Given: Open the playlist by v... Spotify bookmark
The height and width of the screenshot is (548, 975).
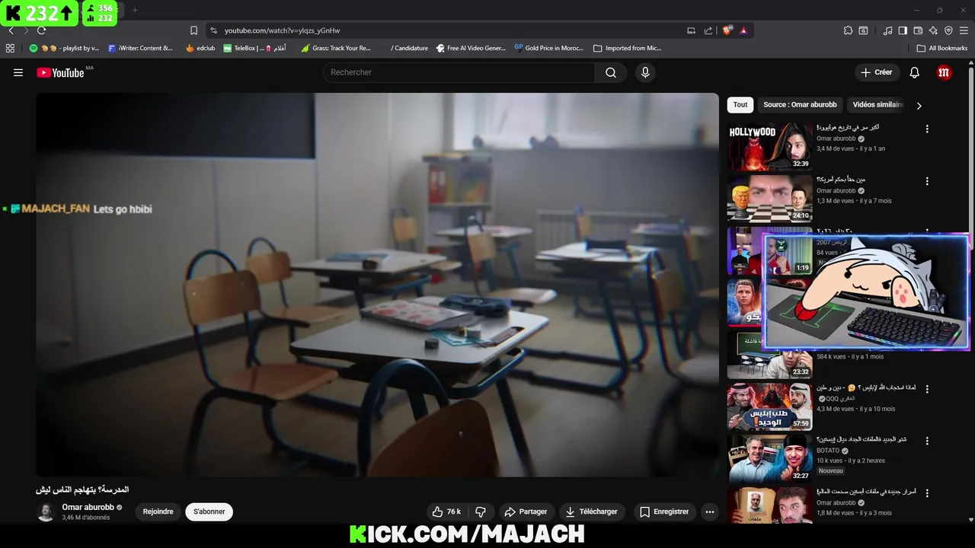Looking at the screenshot, I should (64, 48).
